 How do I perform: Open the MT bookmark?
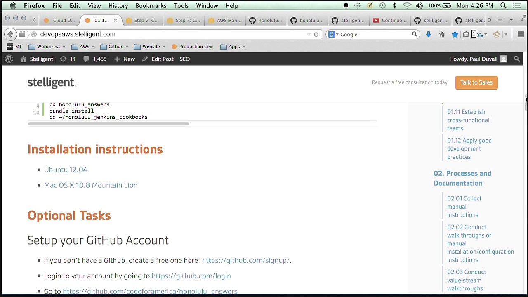(14, 47)
